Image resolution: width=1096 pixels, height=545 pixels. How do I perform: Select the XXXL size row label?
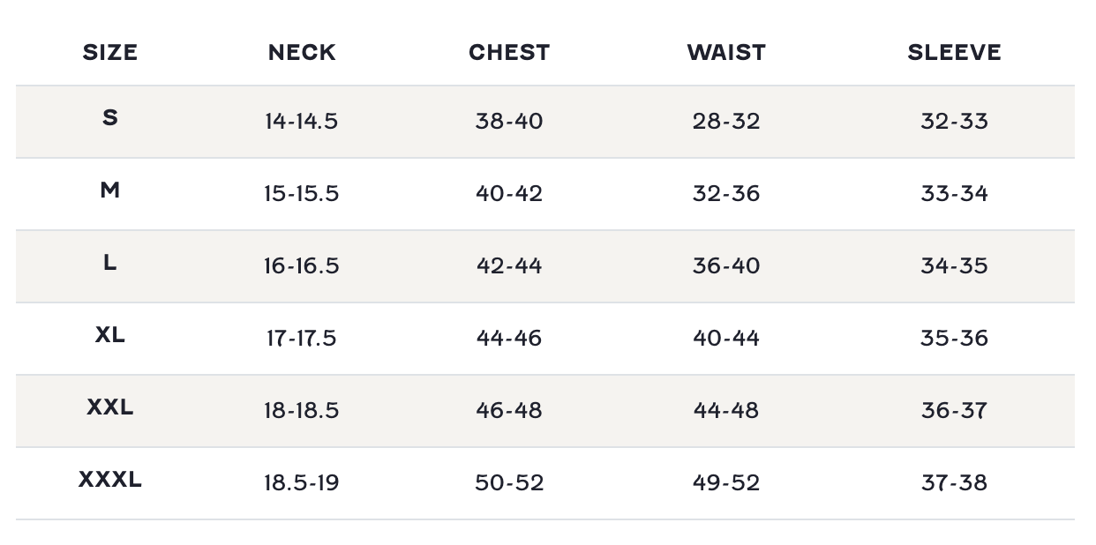(110, 480)
